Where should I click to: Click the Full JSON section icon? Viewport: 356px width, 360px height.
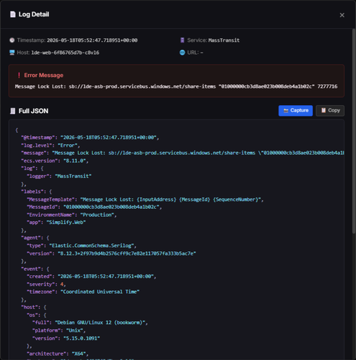coord(13,111)
